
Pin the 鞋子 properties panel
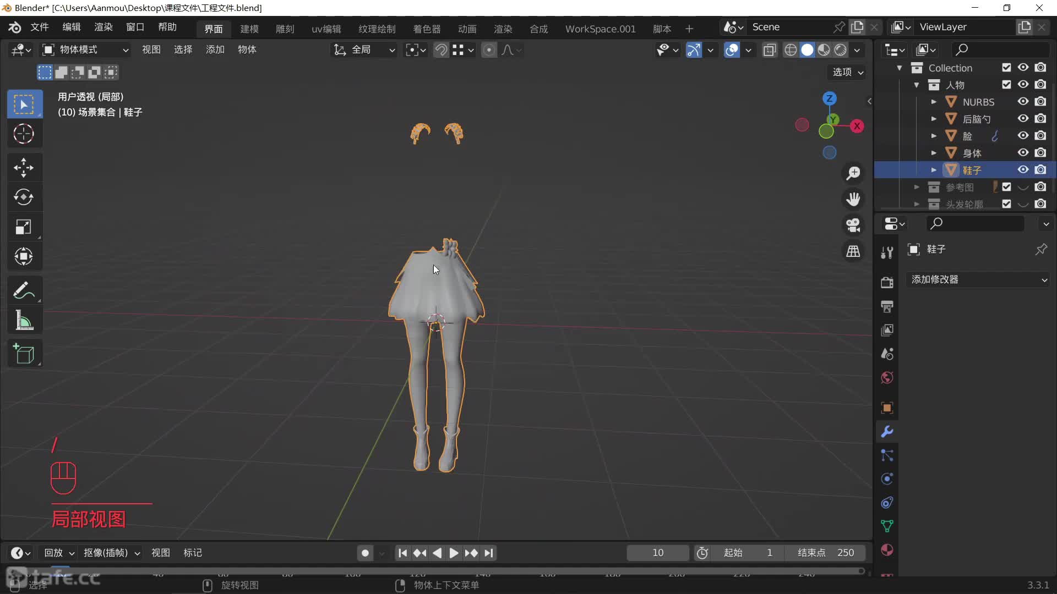[x=1041, y=249]
